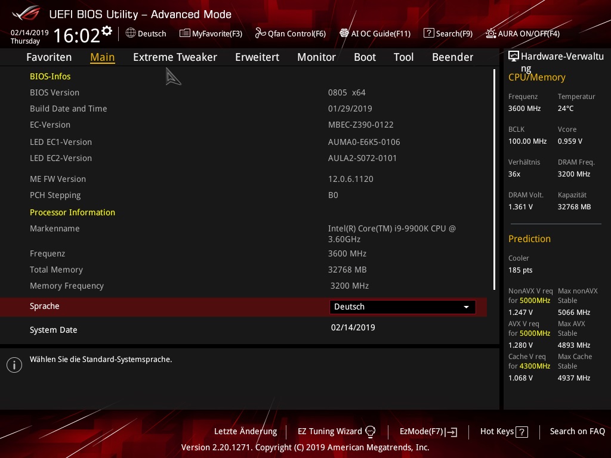Switch to the Extreme Tweaker tab
The height and width of the screenshot is (458, 611).
click(x=175, y=57)
